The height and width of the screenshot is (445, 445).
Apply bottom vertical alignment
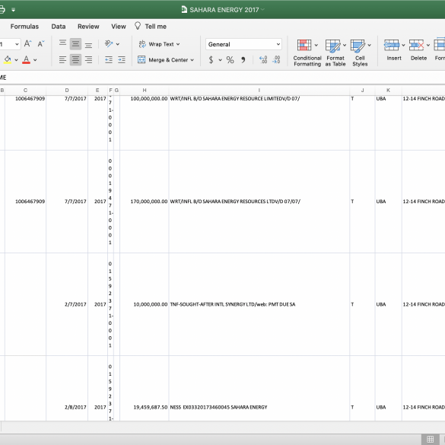tap(88, 44)
